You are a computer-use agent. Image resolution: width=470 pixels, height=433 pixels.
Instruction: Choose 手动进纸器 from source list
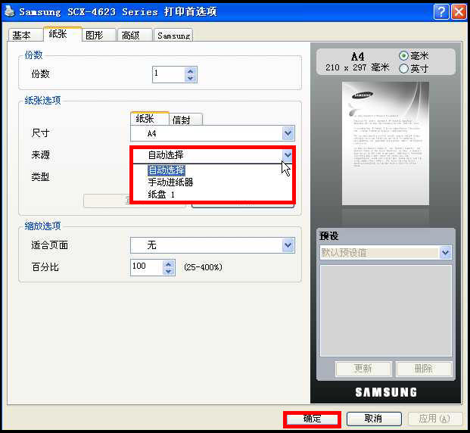(170, 182)
